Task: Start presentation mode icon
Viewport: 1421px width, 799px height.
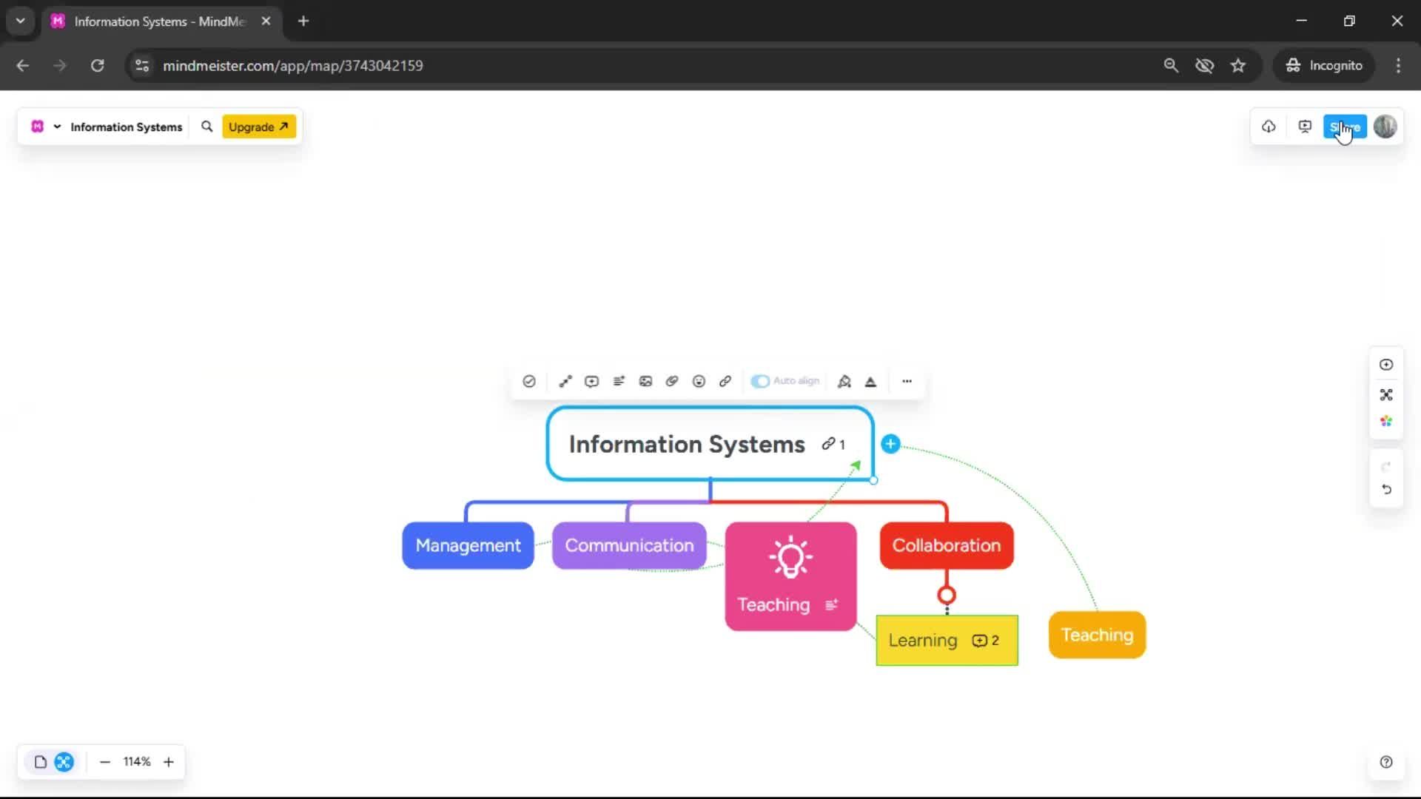Action: click(x=1305, y=127)
